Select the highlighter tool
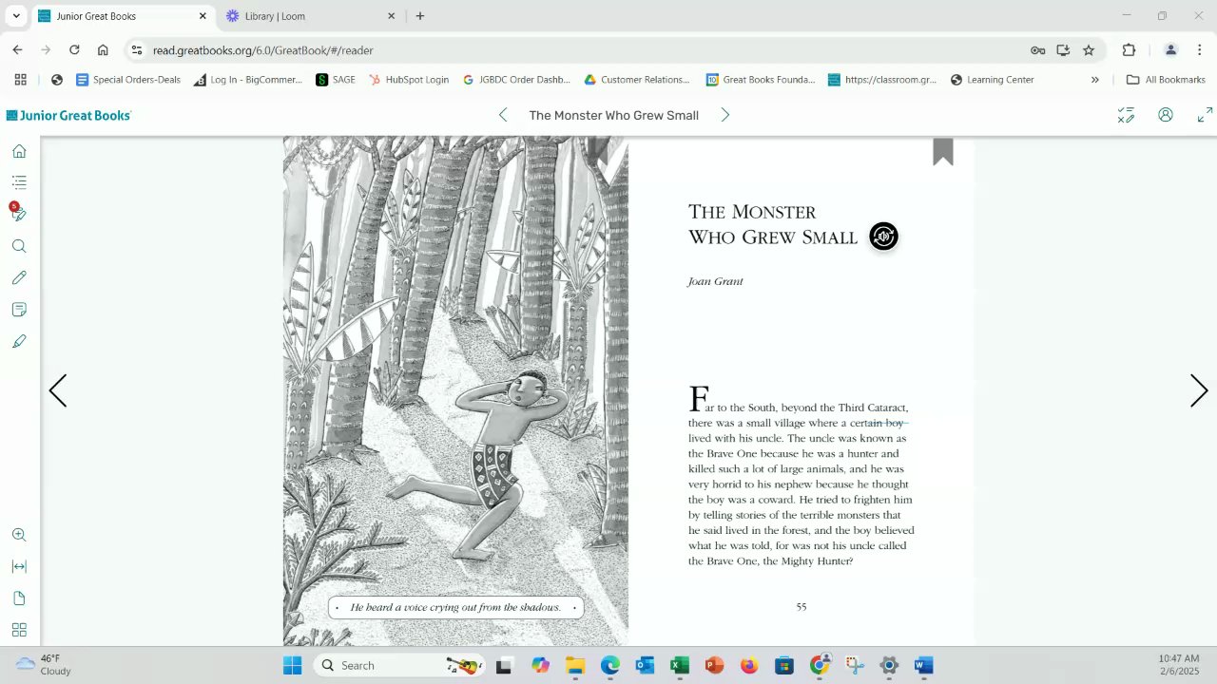Screen dimensions: 1217x684 19,341
